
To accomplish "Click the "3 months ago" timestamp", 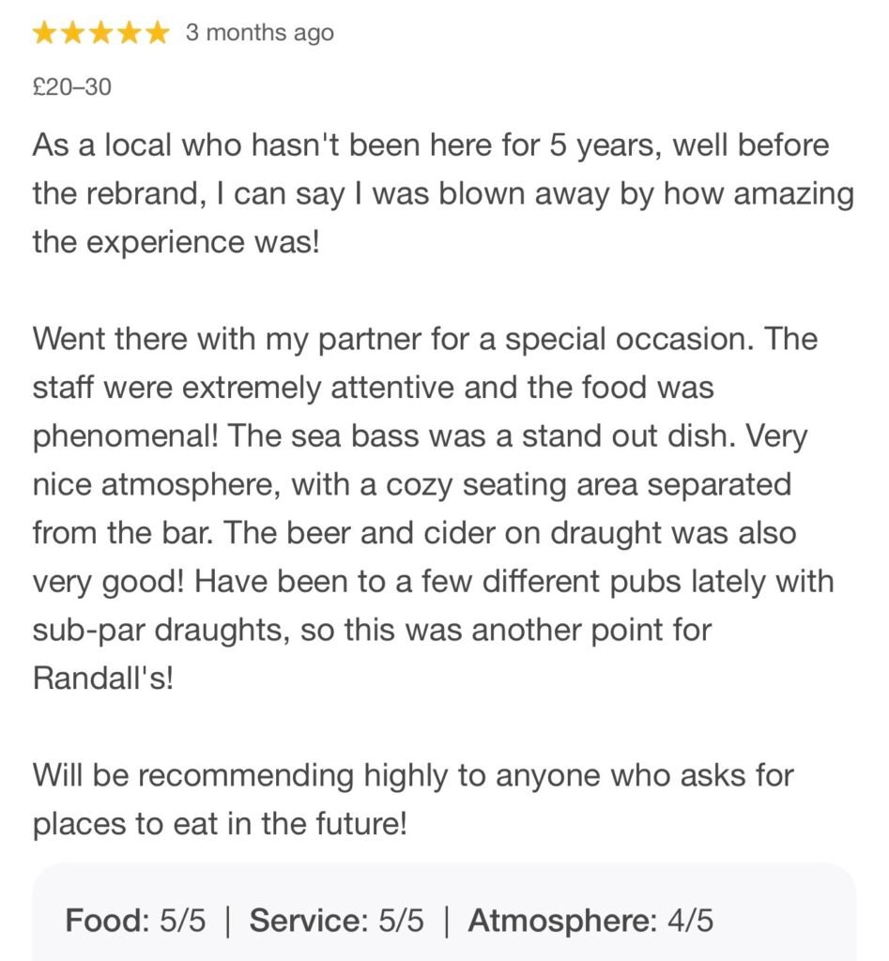I will point(259,34).
